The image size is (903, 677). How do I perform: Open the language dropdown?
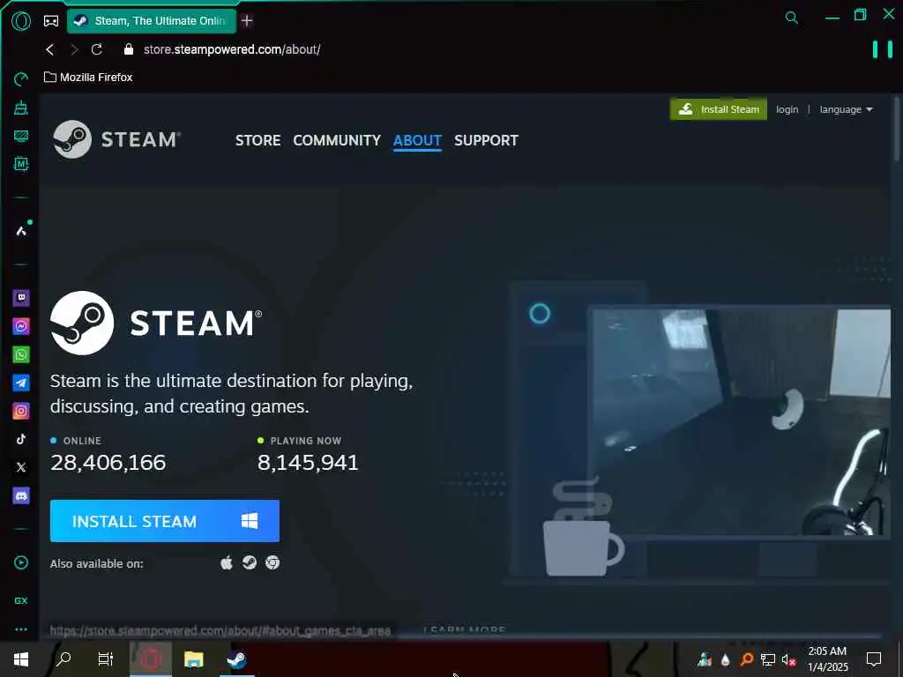(x=846, y=109)
